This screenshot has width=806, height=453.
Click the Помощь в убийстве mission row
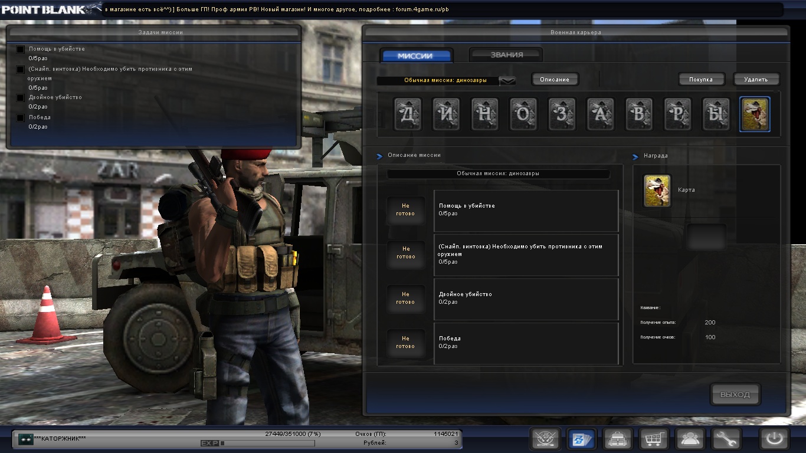point(526,211)
